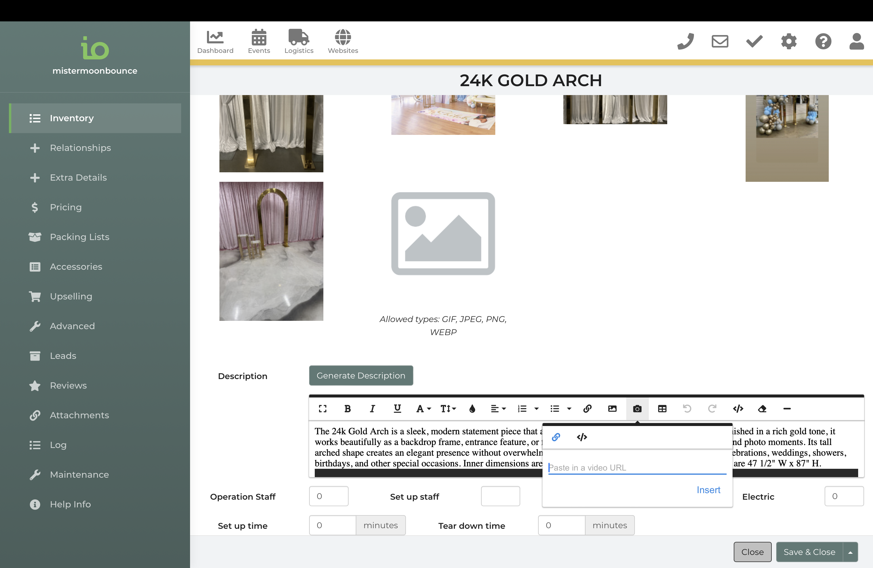Screen dimensions: 873x568
Task: Open the font family dropdown
Action: pos(423,408)
